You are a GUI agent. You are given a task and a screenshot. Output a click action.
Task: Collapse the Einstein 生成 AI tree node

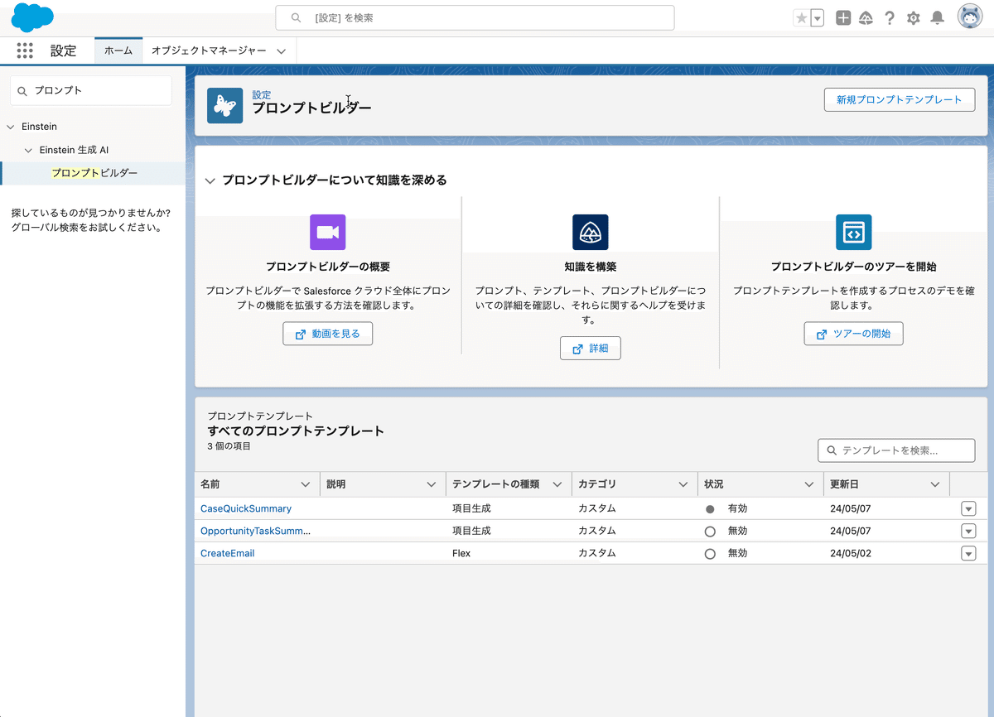click(x=28, y=151)
